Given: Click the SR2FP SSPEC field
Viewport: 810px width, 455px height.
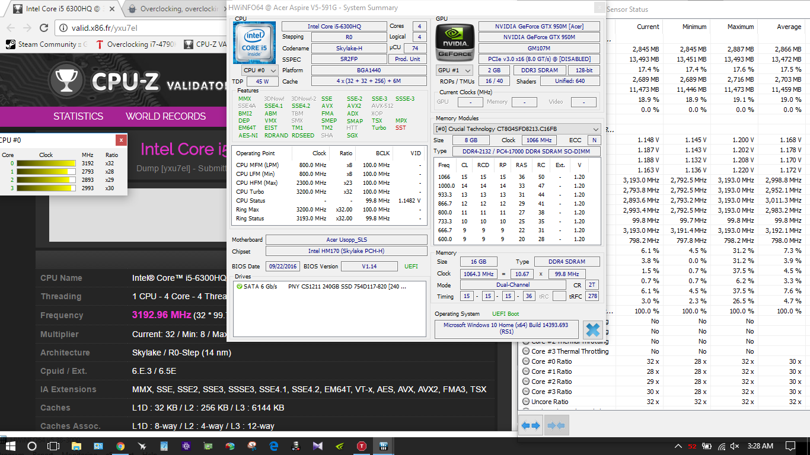Looking at the screenshot, I should 348,59.
